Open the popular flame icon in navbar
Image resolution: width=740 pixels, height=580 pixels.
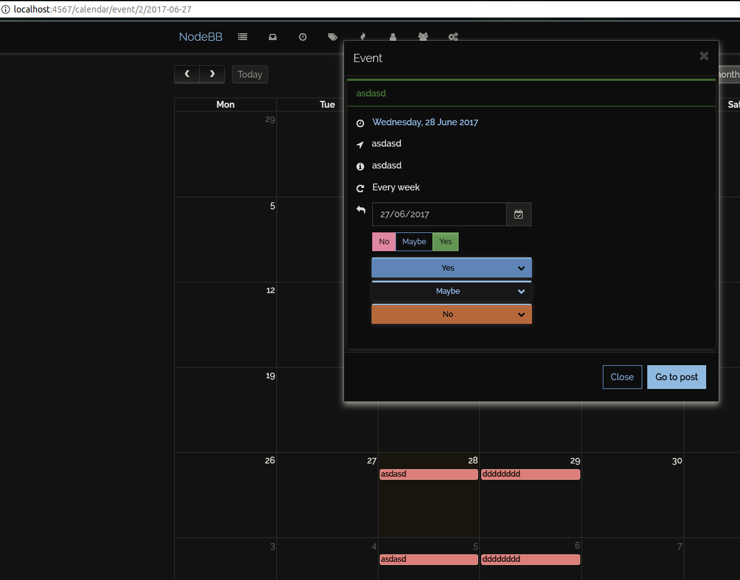363,37
